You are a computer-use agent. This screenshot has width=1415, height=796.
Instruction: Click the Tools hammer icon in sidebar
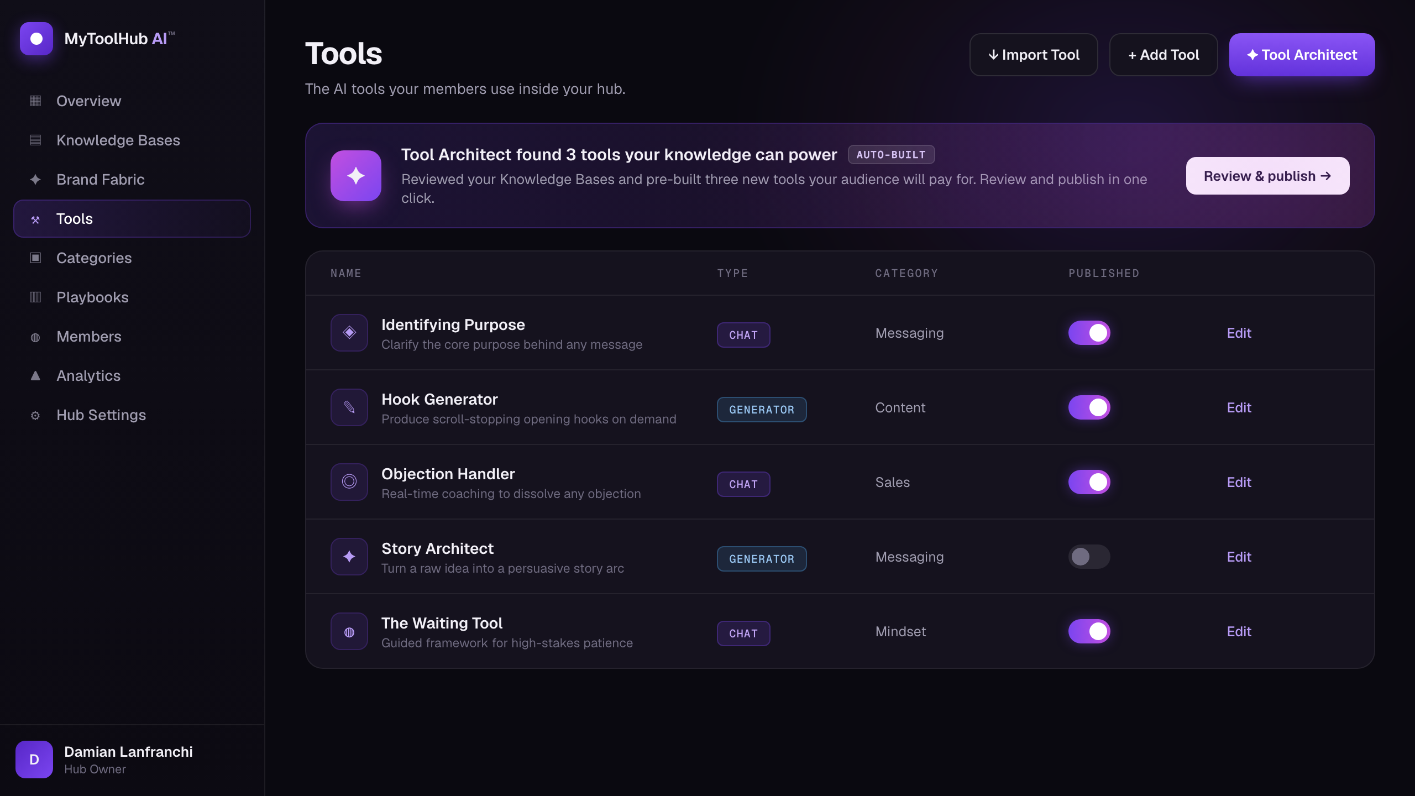(x=35, y=219)
